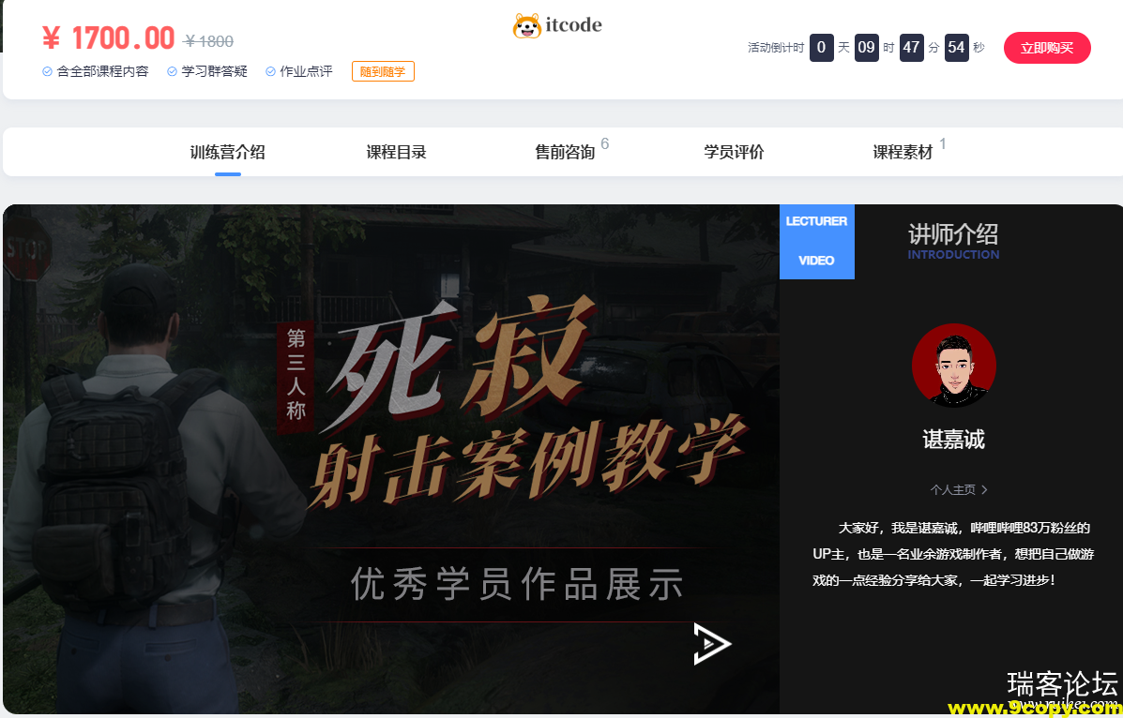Select the 作业点评 feature item
This screenshot has height=718, width=1123.
[x=307, y=70]
